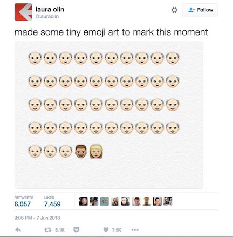Click the laura olin display name
This screenshot has height=237, width=233.
point(50,9)
